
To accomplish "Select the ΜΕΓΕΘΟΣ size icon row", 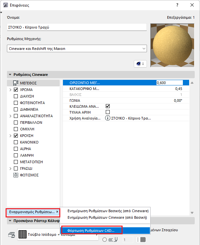I will click(x=33, y=83).
